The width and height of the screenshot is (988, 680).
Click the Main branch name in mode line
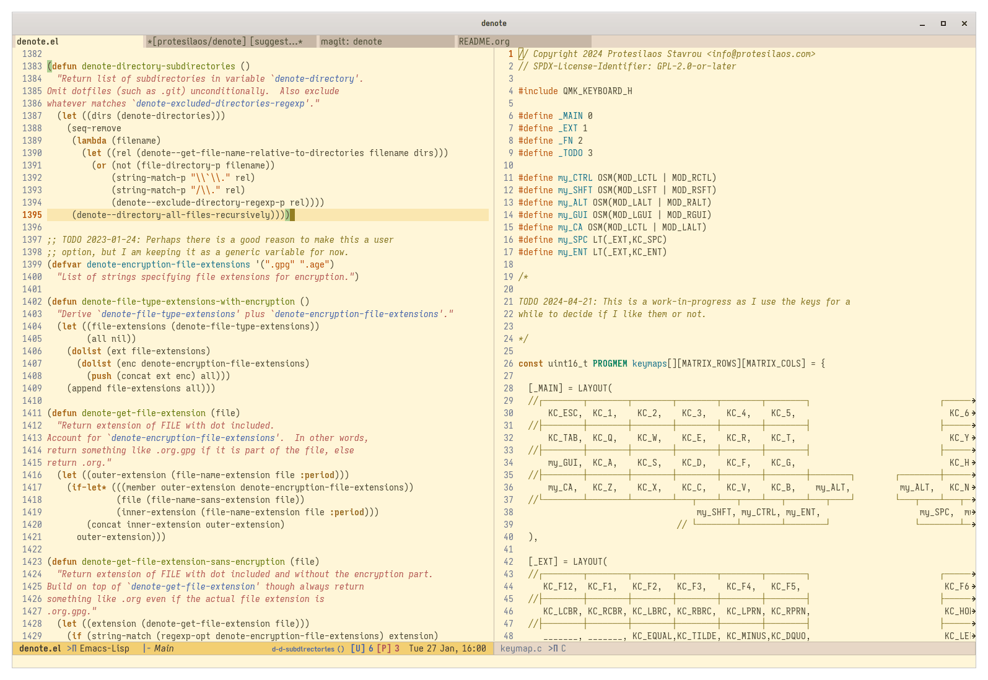click(164, 648)
